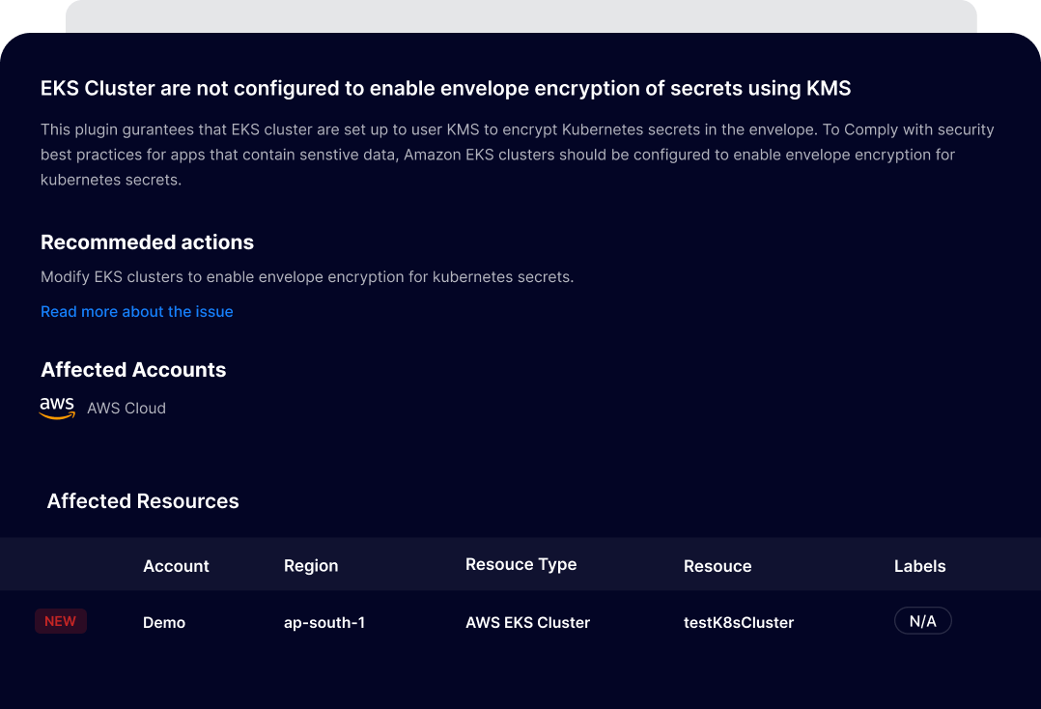Screen dimensions: 1041x709
Task: Click the Account column header
Action: (176, 566)
